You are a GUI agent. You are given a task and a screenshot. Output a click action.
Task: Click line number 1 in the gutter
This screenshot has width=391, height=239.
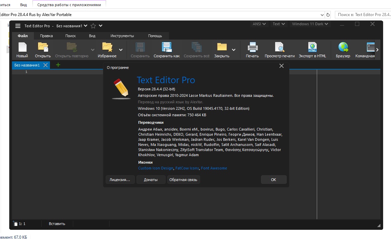tap(26, 72)
